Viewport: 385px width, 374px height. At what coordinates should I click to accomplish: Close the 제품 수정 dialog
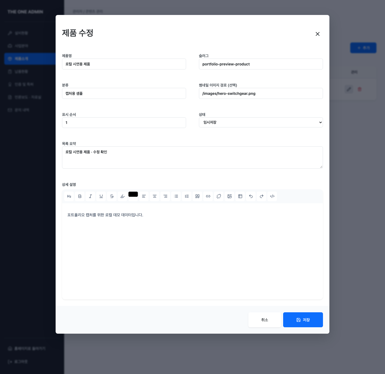[x=318, y=34]
